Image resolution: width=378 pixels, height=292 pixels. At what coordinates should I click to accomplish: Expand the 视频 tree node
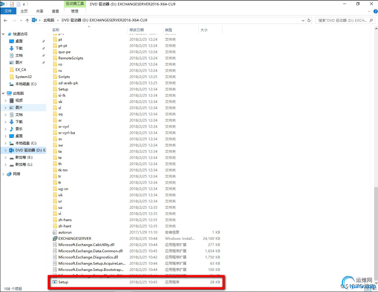coord(6,100)
